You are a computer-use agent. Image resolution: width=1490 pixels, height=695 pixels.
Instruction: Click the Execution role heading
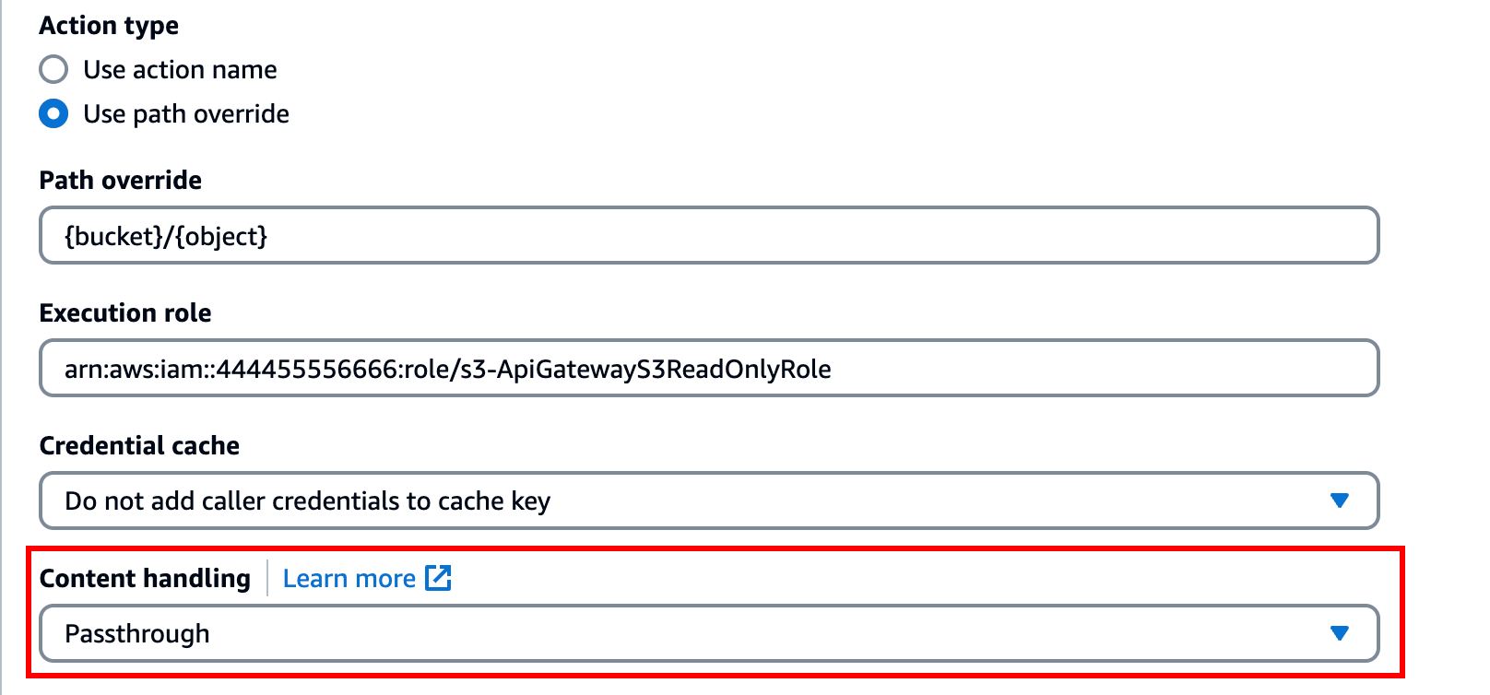tap(124, 312)
